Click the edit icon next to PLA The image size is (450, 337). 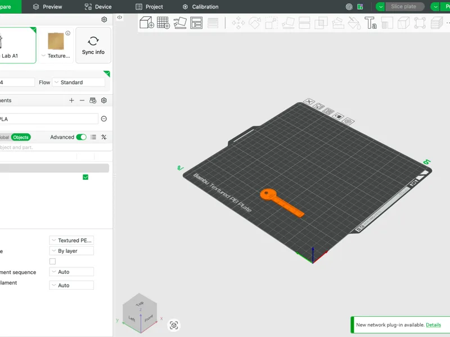coord(104,119)
